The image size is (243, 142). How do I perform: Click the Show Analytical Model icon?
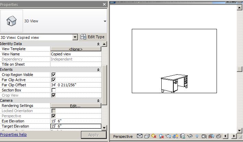pos(211,136)
